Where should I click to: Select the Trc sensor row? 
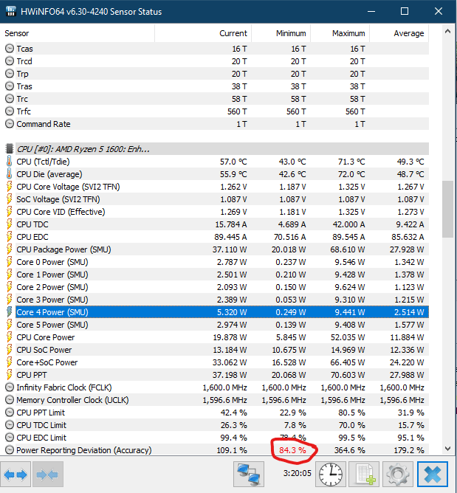coord(217,99)
